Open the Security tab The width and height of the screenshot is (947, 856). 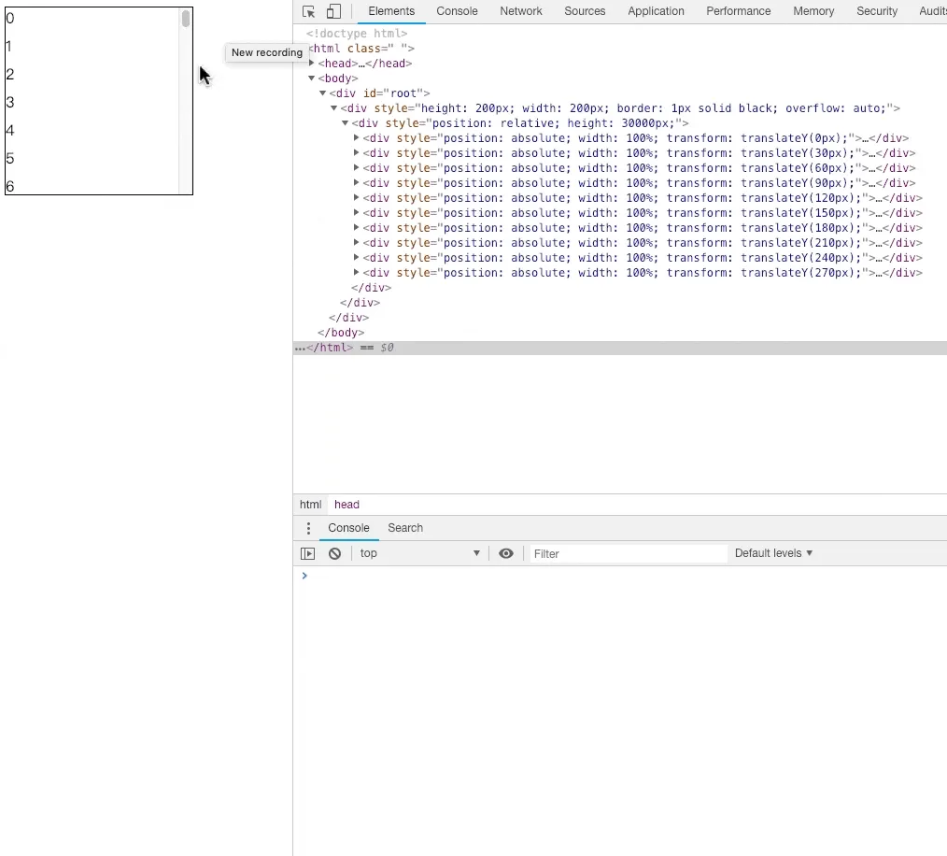point(877,11)
